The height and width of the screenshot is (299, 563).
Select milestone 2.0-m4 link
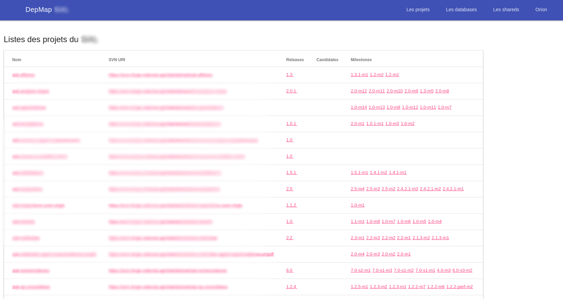tap(357, 254)
